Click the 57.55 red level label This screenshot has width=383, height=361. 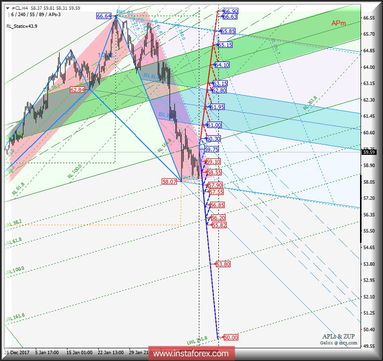216,191
